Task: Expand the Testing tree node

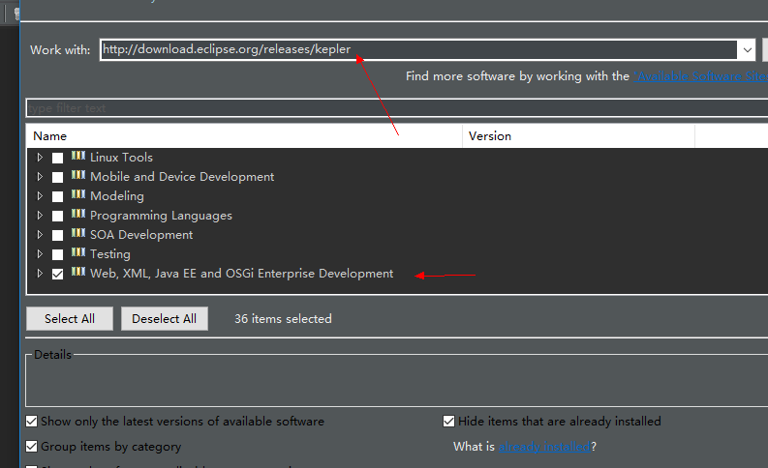Action: (x=40, y=253)
